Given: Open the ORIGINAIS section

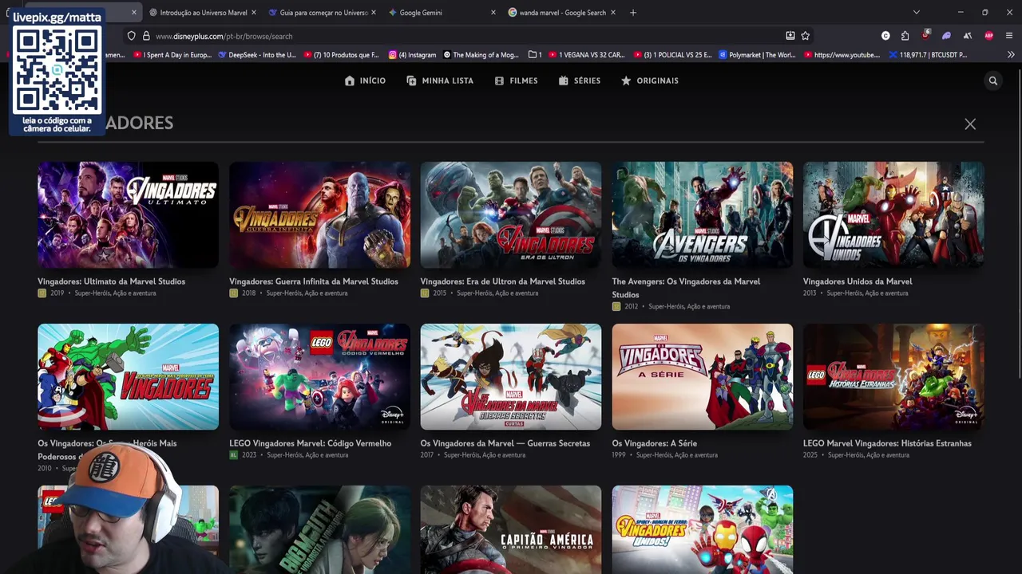Looking at the screenshot, I should [650, 81].
